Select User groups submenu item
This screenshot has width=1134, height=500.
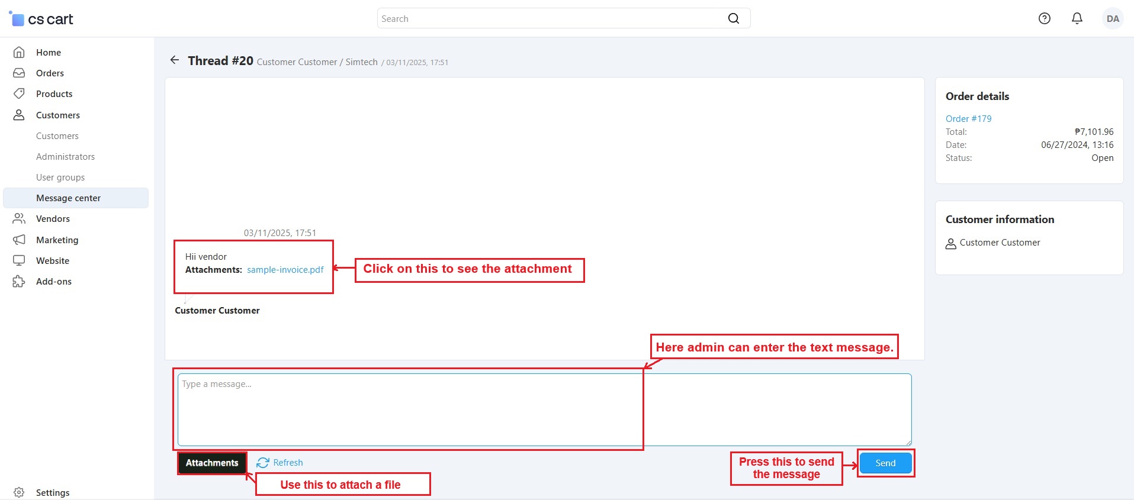coord(60,178)
